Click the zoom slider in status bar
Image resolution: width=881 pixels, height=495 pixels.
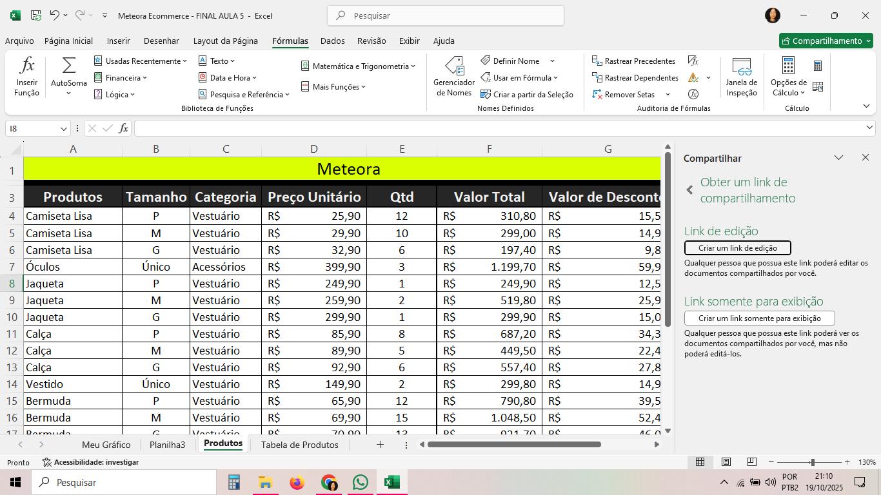click(x=813, y=462)
